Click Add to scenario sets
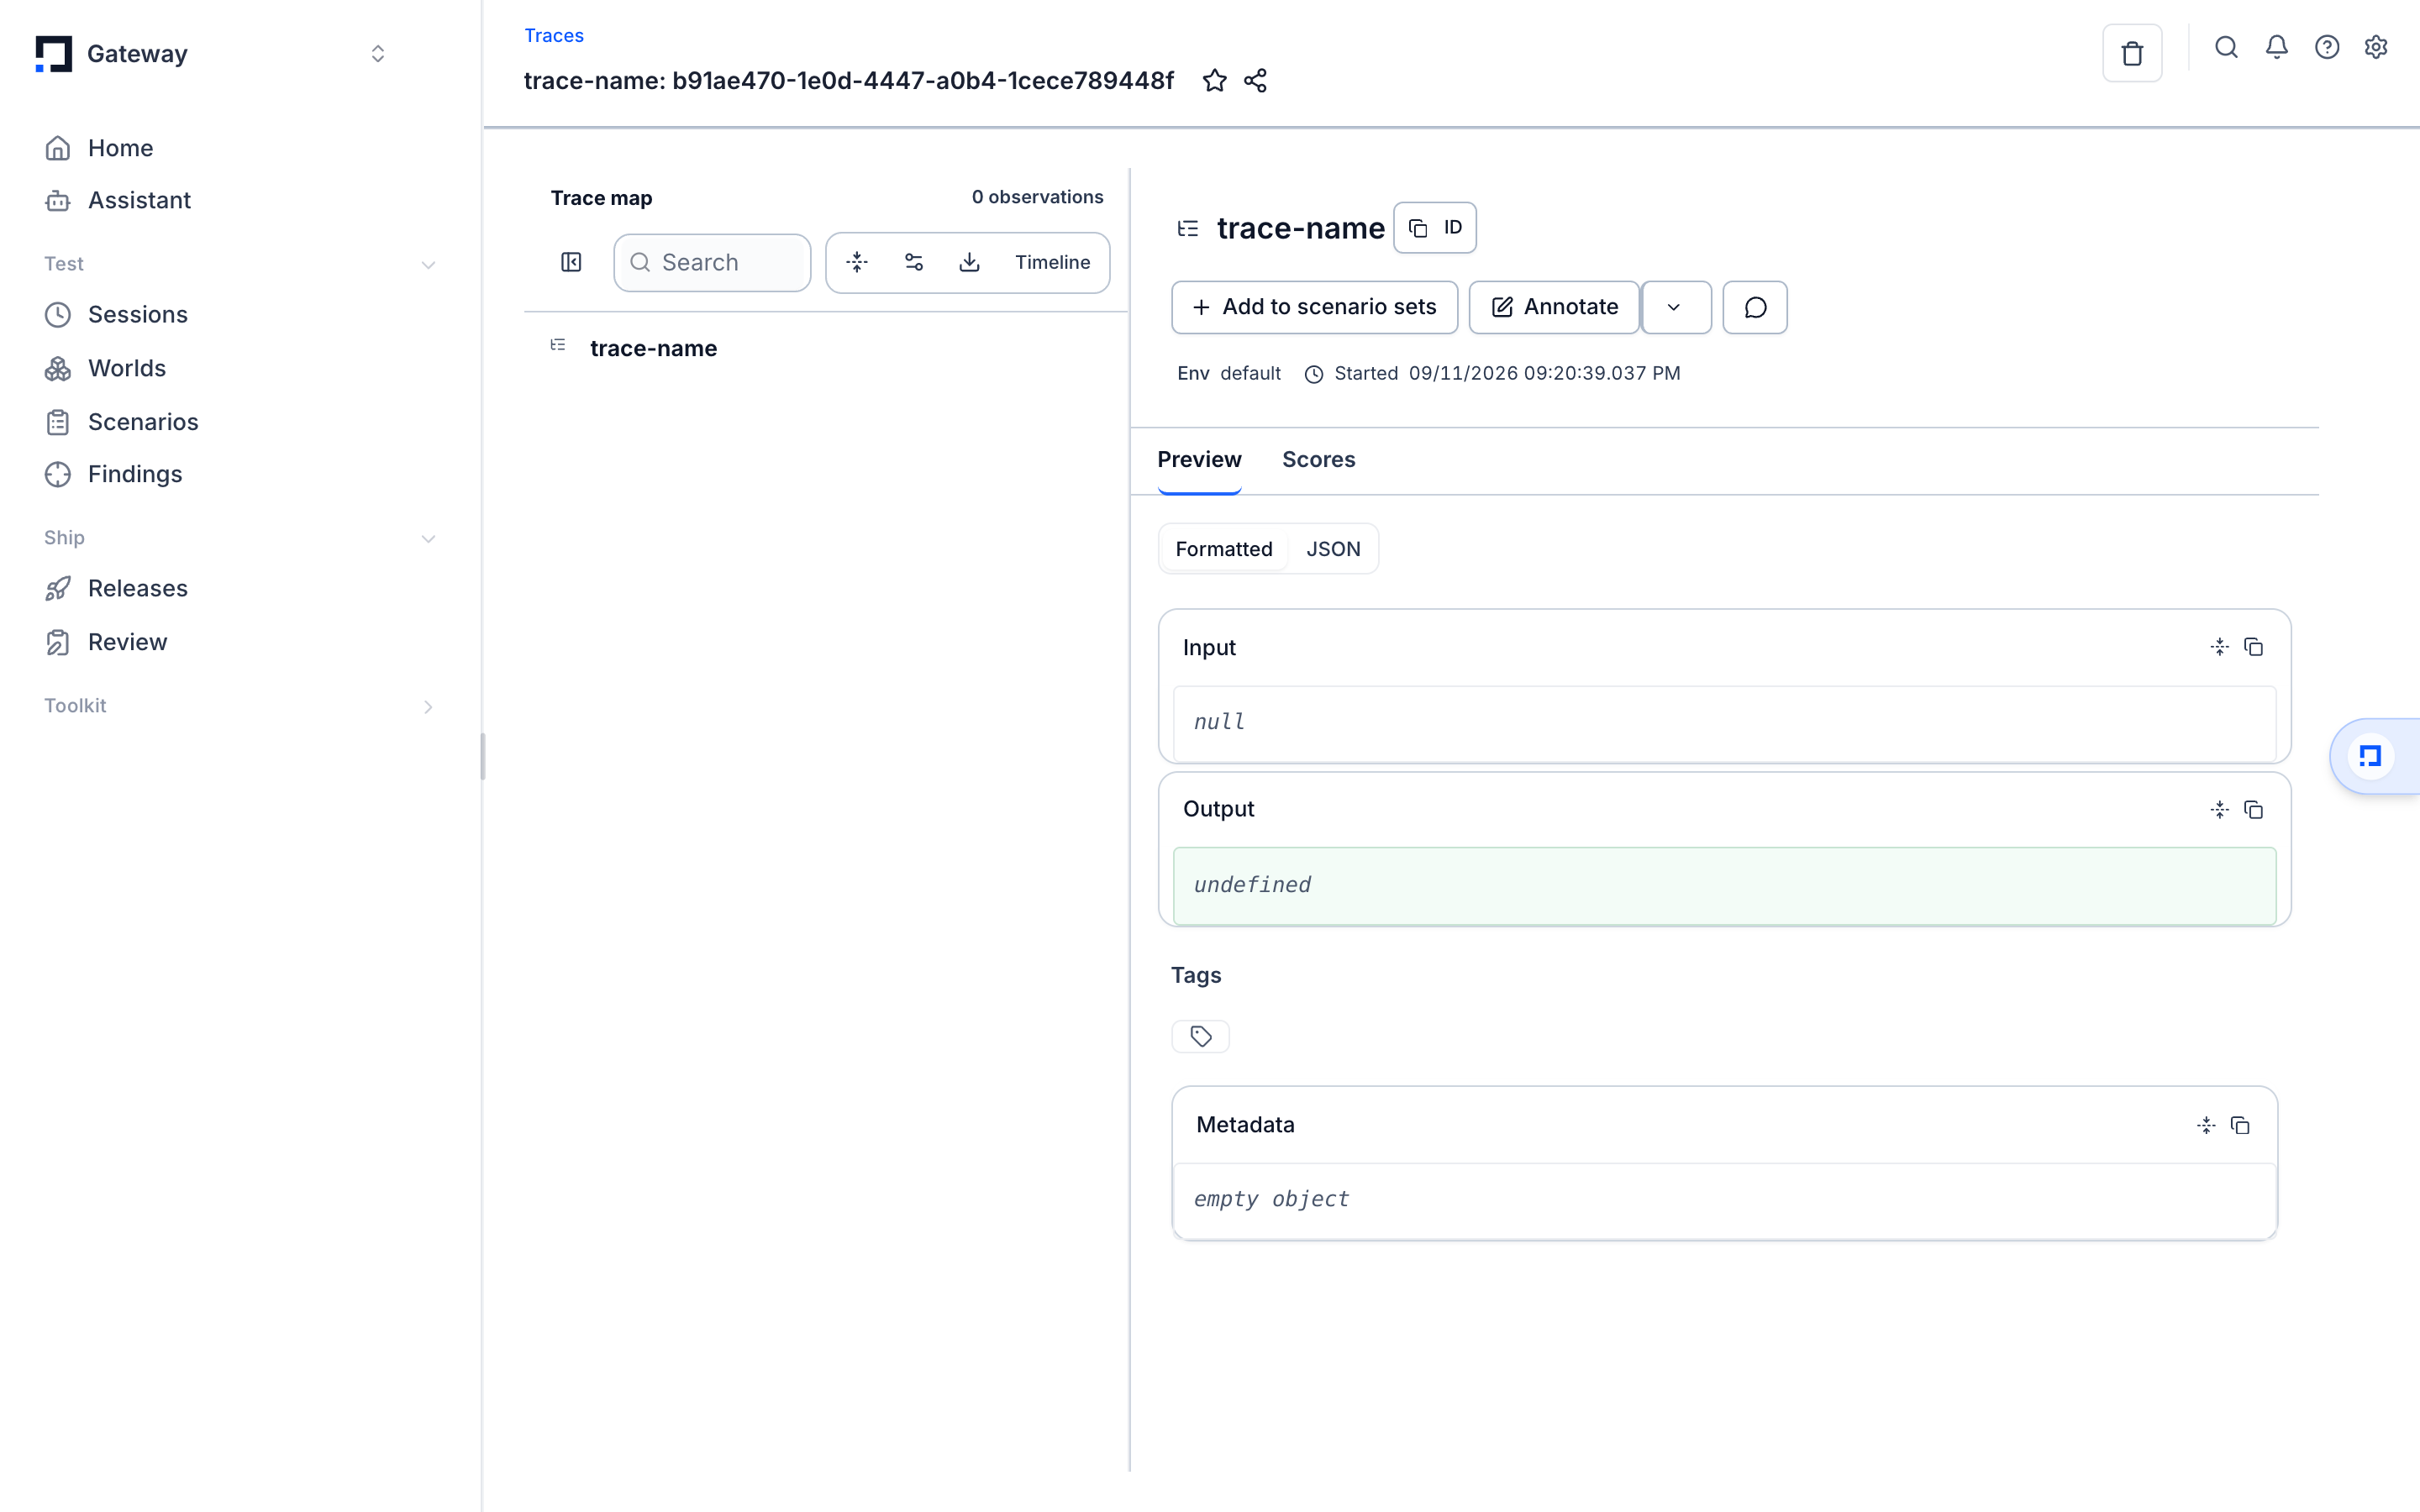The width and height of the screenshot is (2420, 1512). (1314, 307)
